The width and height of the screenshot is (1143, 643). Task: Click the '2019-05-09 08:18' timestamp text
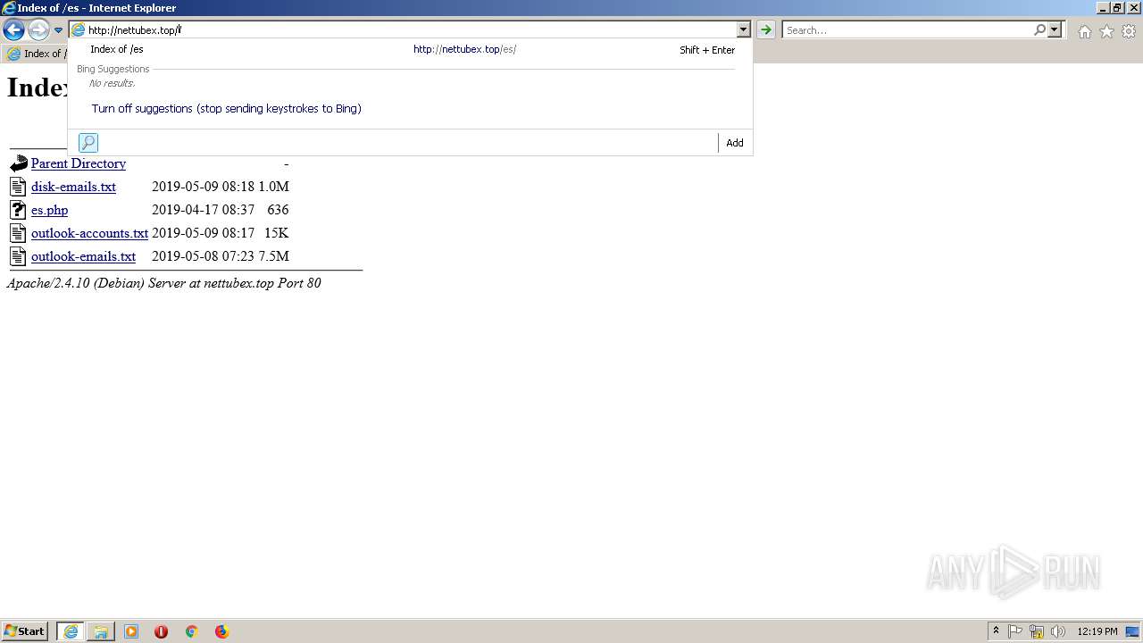coord(203,187)
